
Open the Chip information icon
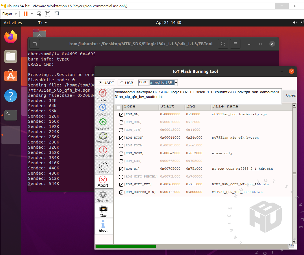103,211
